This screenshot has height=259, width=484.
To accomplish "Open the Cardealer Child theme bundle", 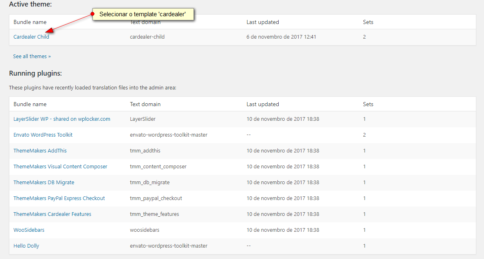I will point(31,37).
